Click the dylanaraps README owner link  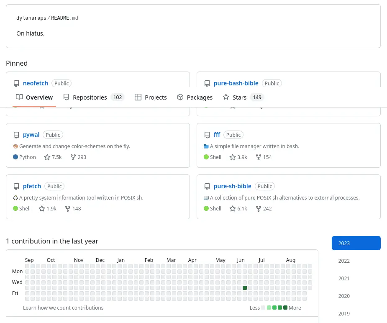(31, 18)
